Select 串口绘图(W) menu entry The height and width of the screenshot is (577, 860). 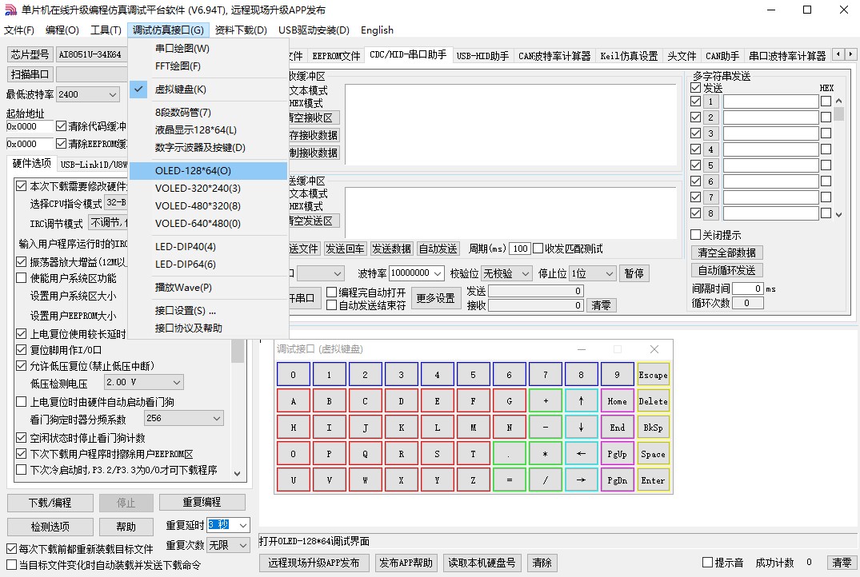point(209,48)
